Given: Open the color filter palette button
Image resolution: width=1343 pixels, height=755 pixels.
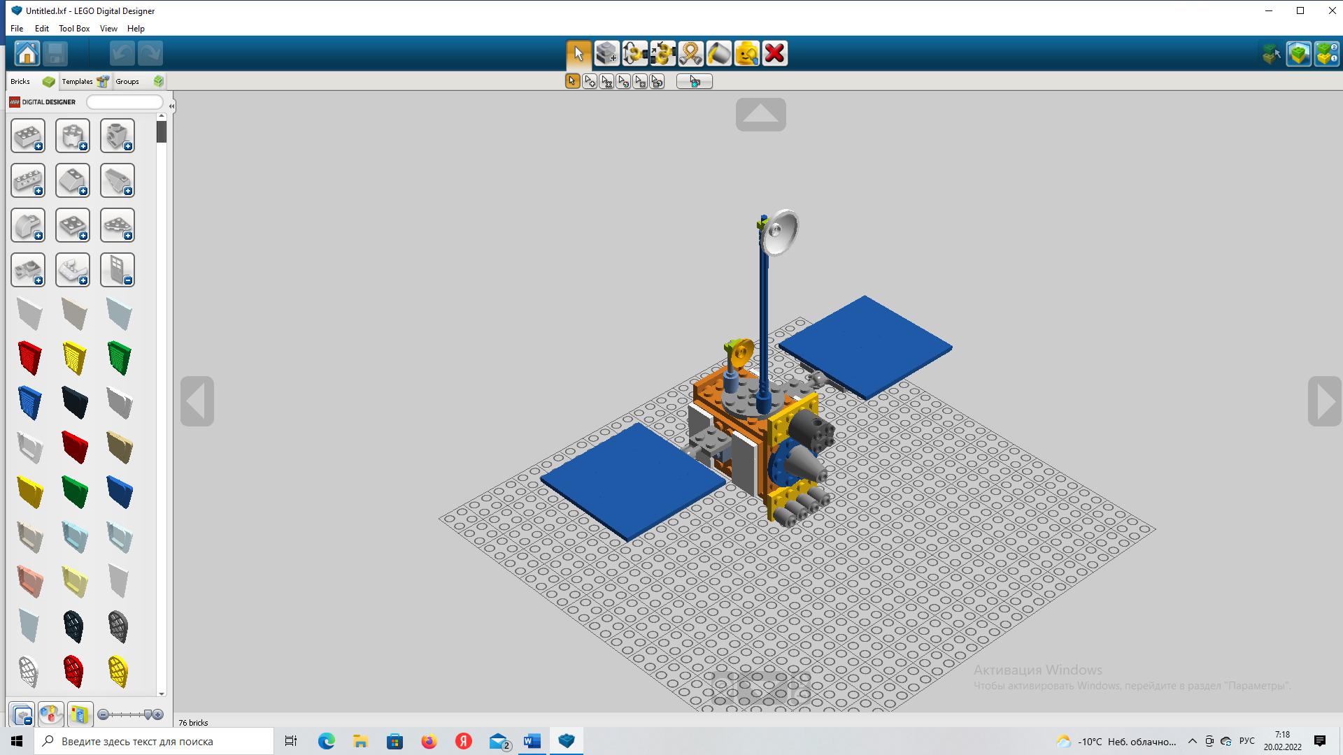Looking at the screenshot, I should (x=50, y=714).
